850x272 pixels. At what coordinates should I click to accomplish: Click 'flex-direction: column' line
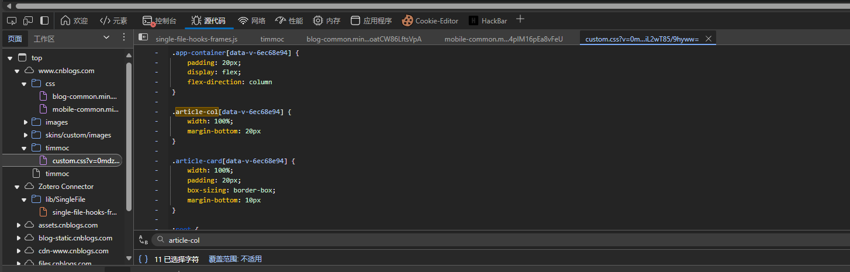230,82
